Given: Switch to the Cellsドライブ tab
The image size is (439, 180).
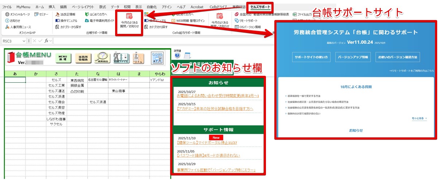Looking at the screenshot, I should pyautogui.click(x=218, y=7).
